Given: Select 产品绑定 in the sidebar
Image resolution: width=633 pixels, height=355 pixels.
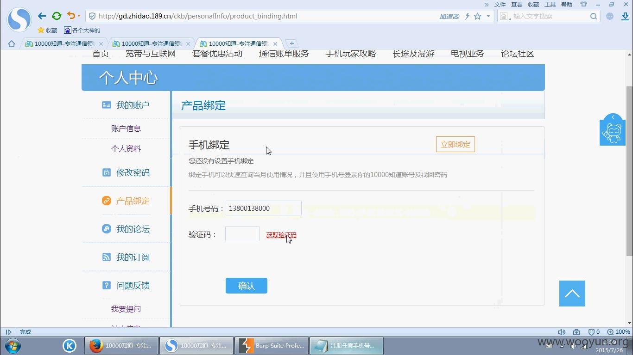Looking at the screenshot, I should pos(126,201).
